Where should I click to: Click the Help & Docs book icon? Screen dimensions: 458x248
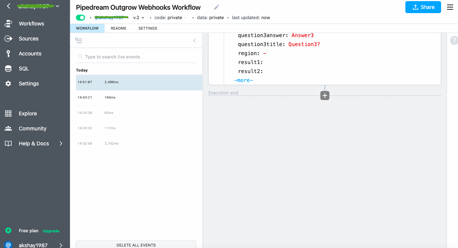8,143
